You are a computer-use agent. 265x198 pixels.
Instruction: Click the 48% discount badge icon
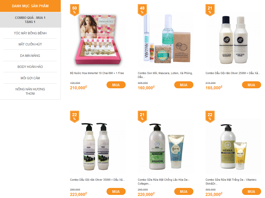[142, 10]
